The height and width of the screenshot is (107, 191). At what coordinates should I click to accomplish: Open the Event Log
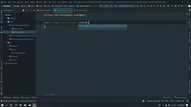[x=168, y=97]
